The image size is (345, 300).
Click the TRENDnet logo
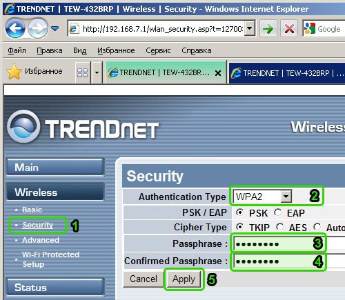(83, 127)
